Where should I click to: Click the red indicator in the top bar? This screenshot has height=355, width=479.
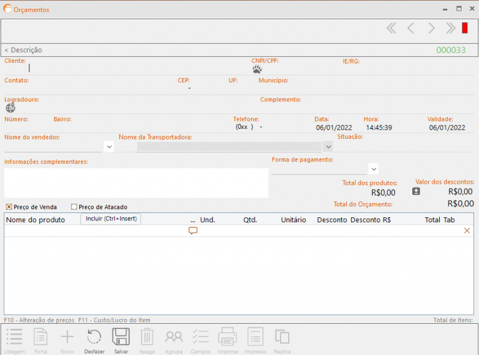tap(465, 28)
